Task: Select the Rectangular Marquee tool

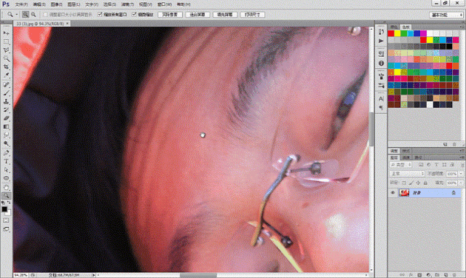Action: pyautogui.click(x=7, y=42)
